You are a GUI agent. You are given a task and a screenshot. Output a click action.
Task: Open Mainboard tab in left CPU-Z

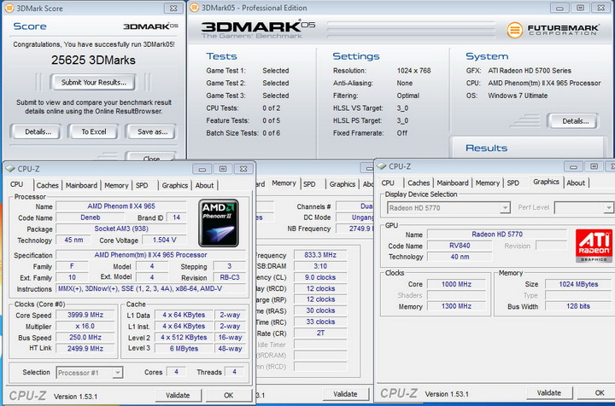click(82, 185)
